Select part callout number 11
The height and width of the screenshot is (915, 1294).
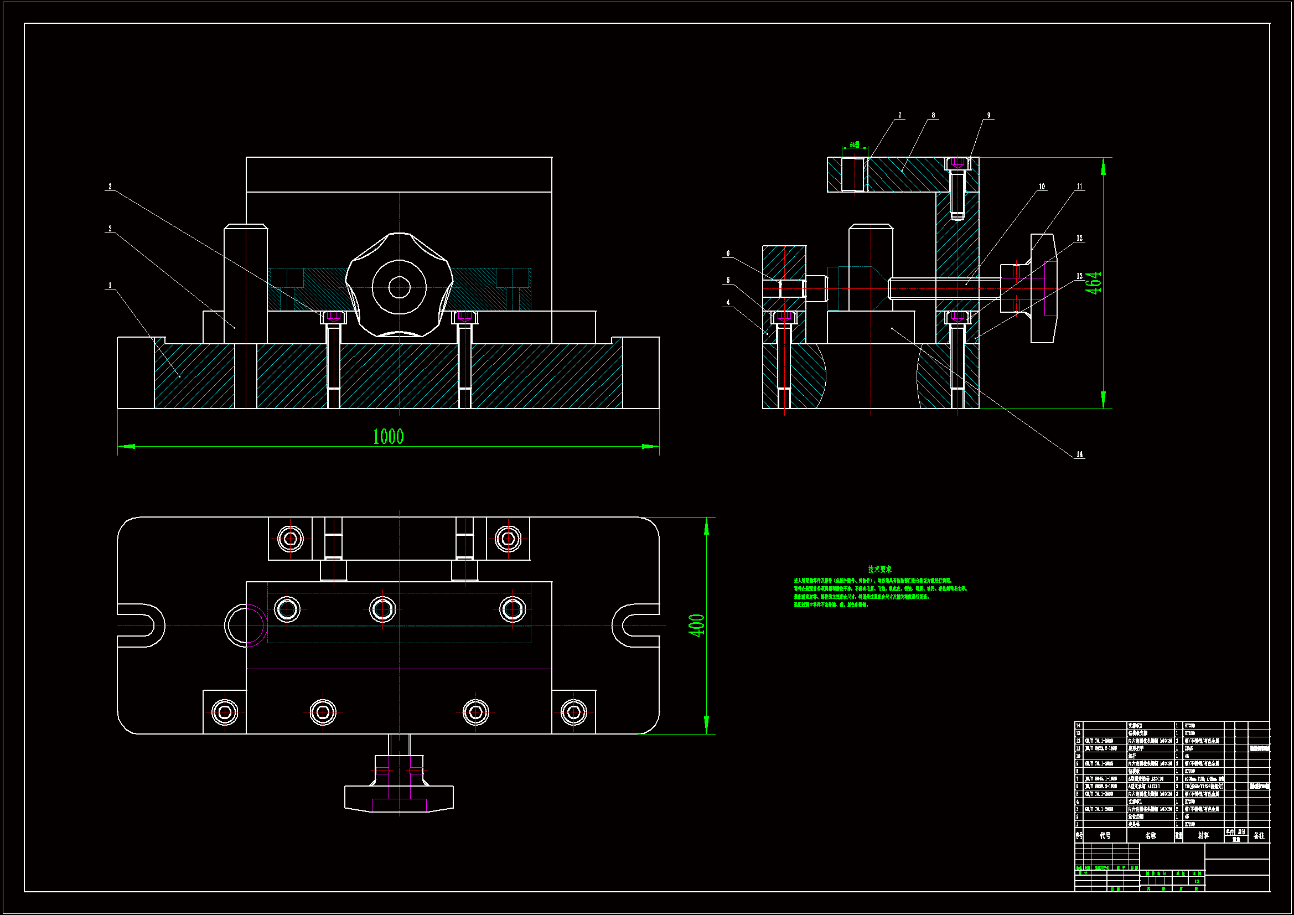click(x=1080, y=187)
